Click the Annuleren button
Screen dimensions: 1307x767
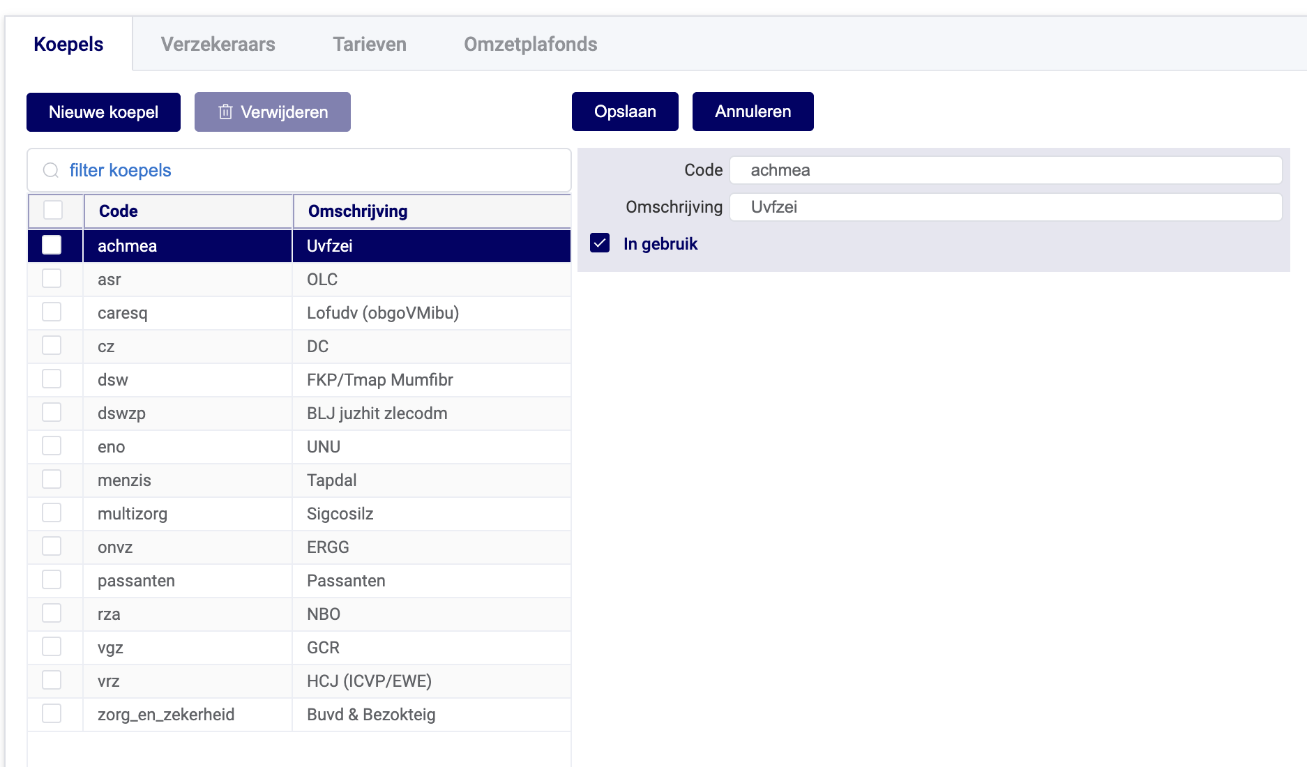pyautogui.click(x=753, y=112)
